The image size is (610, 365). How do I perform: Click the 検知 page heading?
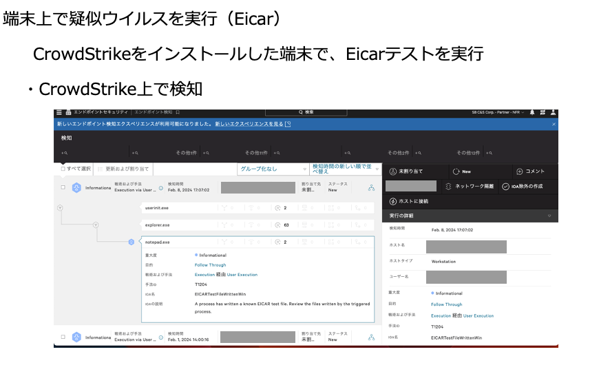(66, 138)
